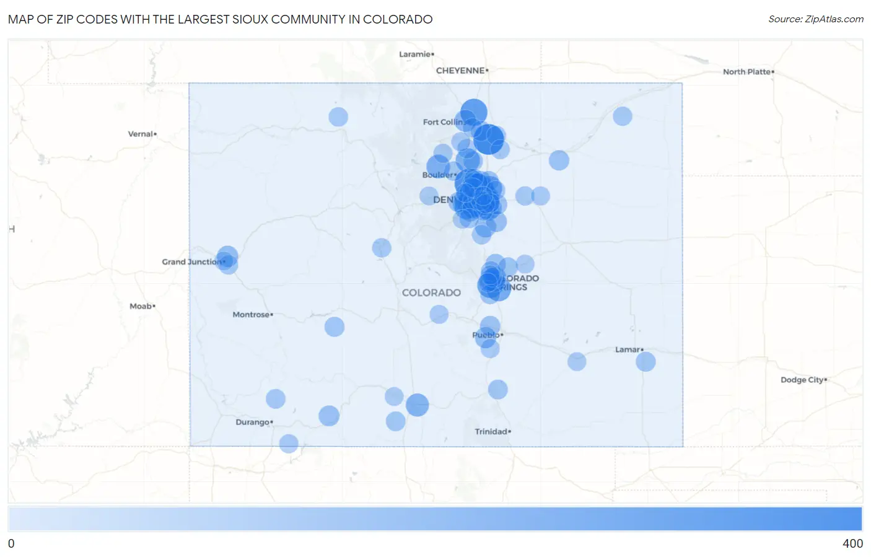This screenshot has height=557, width=871.
Task: Click the Trinidad city label
Action: tap(492, 432)
